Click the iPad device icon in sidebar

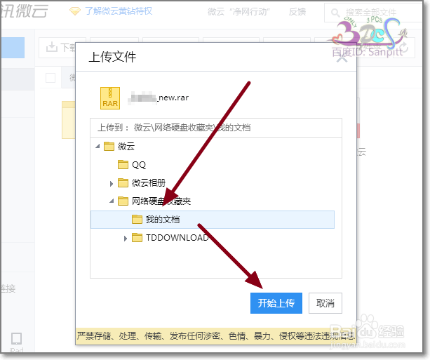[x=16, y=339]
